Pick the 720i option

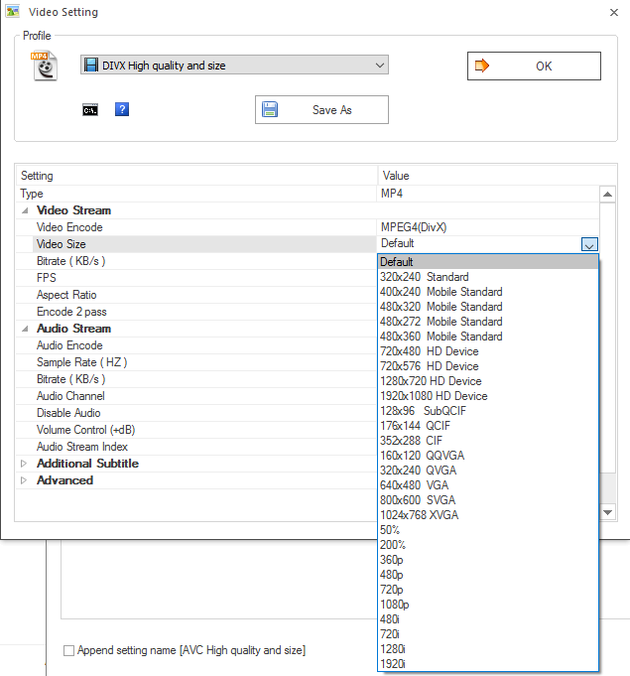click(x=488, y=634)
